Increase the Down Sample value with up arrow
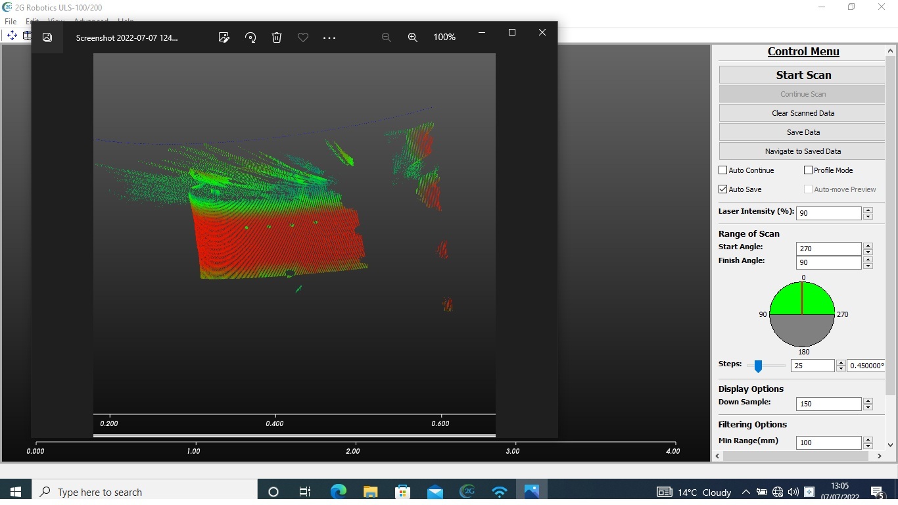Screen dimensions: 898x505 click(868, 400)
